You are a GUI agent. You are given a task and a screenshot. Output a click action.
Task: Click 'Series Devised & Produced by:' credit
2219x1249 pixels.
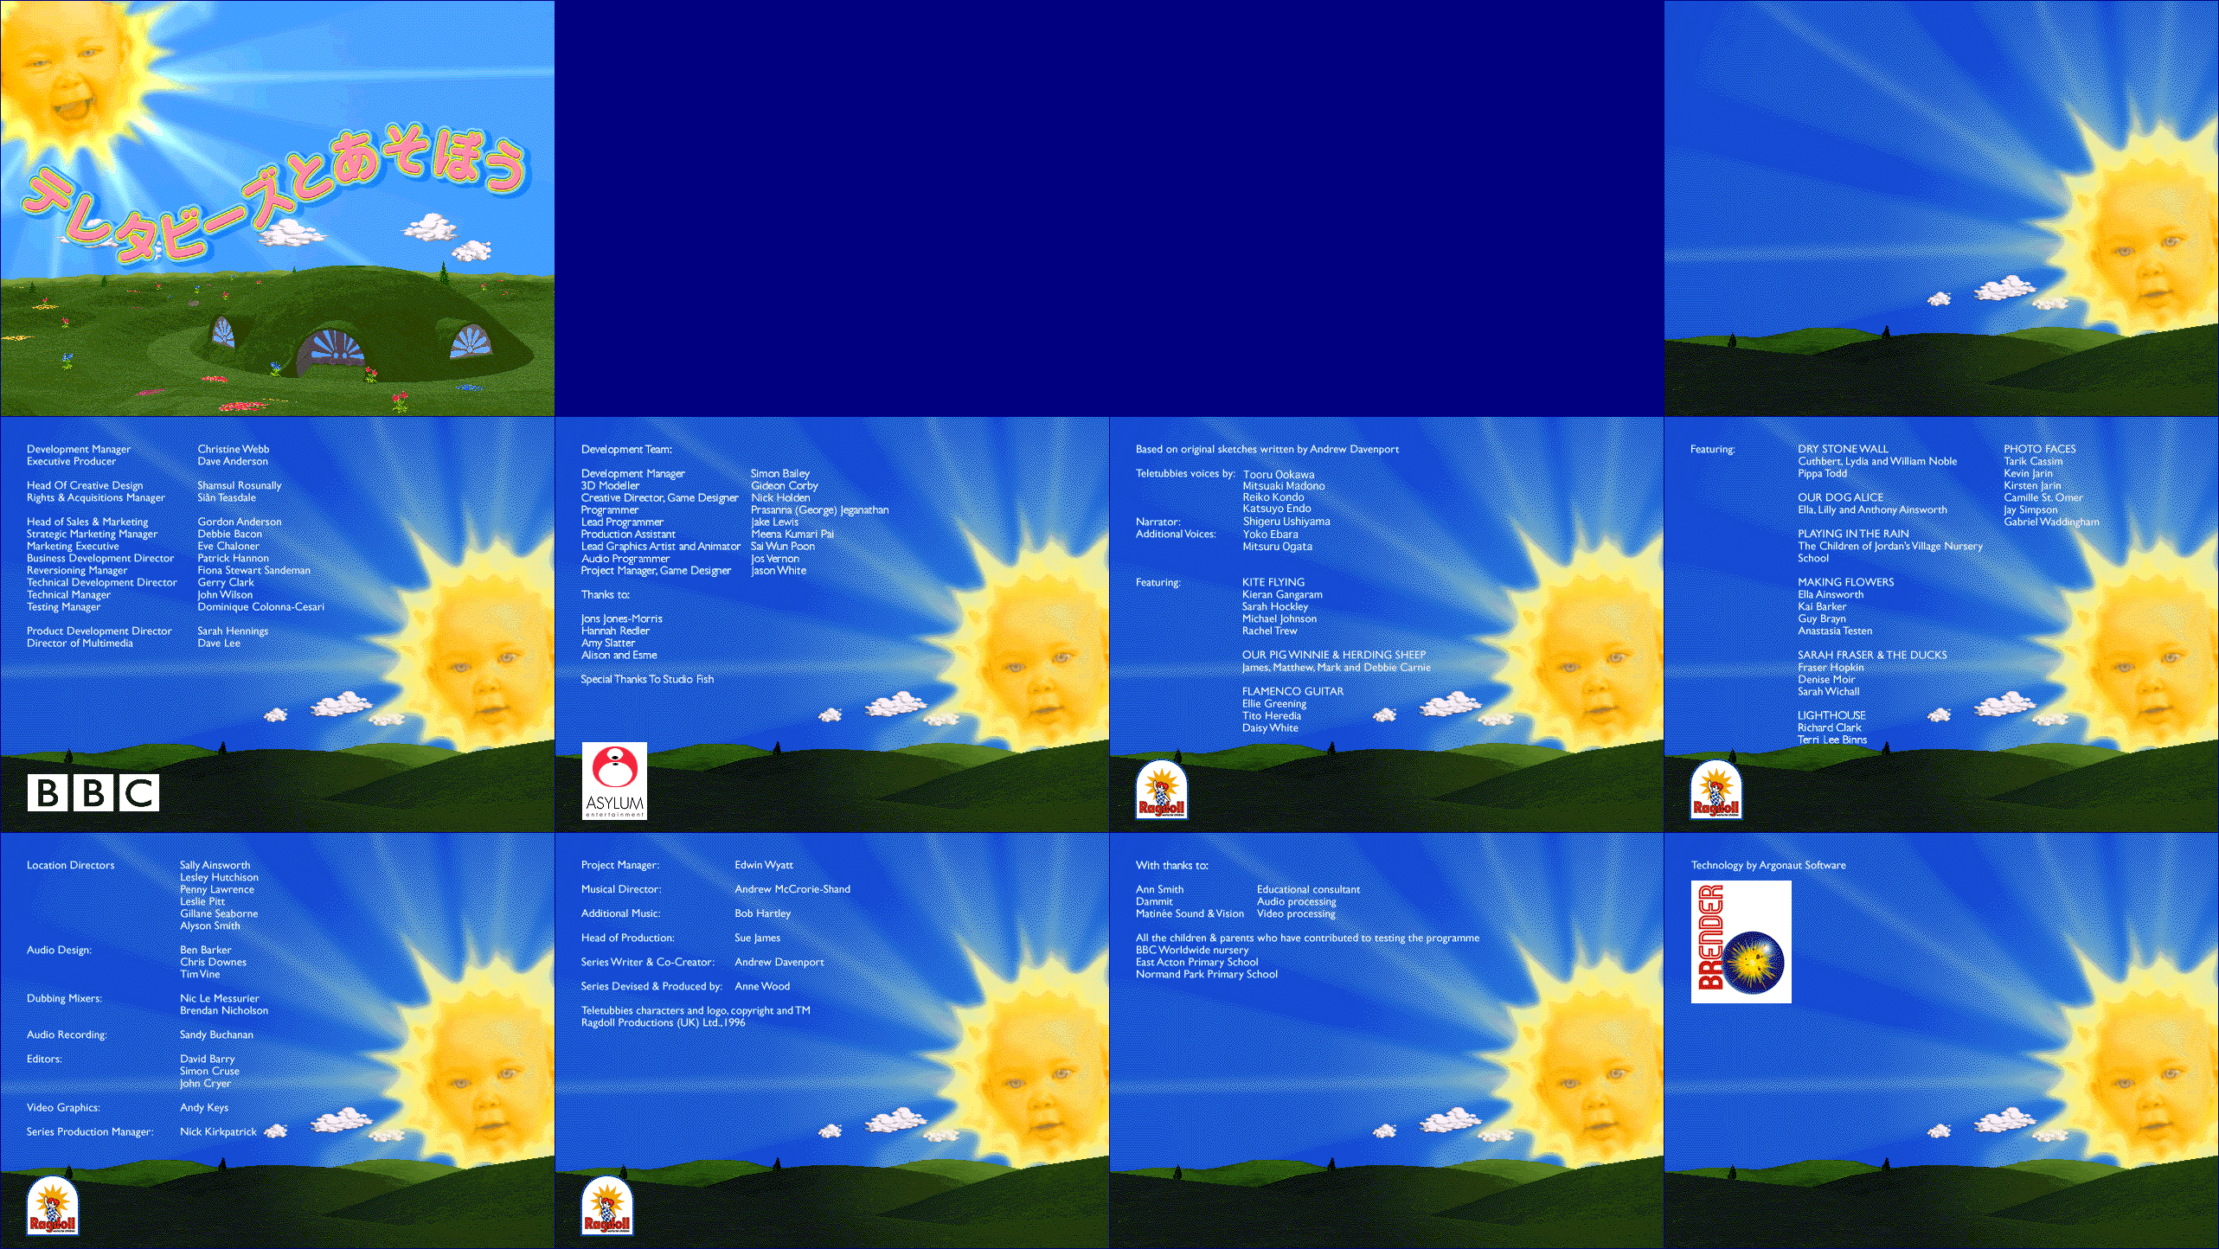pos(651,986)
